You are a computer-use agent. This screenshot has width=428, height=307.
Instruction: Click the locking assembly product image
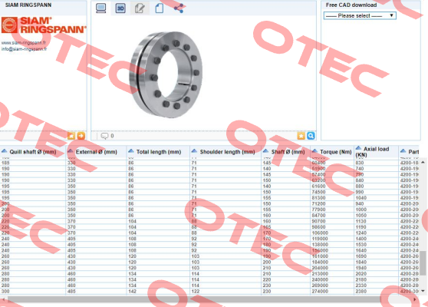166,74
